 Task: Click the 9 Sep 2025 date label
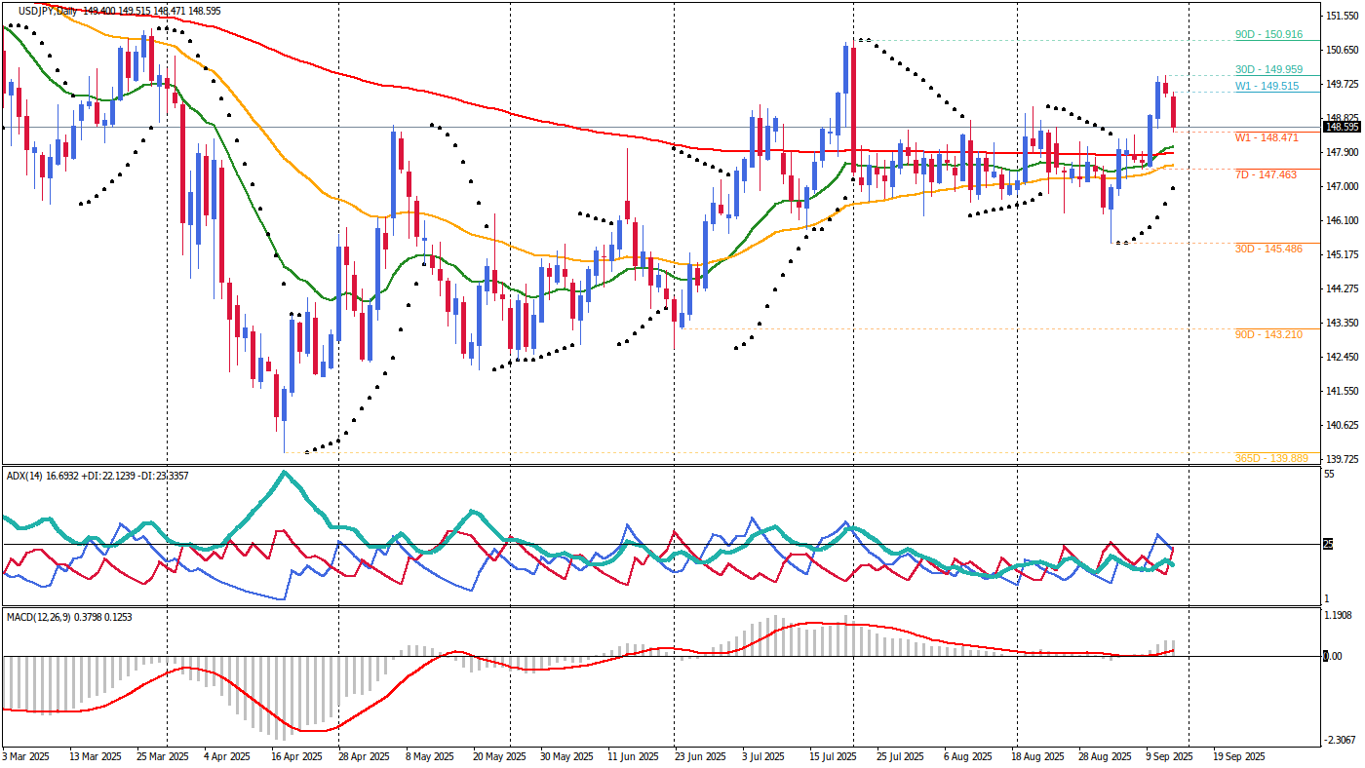[x=1171, y=756]
